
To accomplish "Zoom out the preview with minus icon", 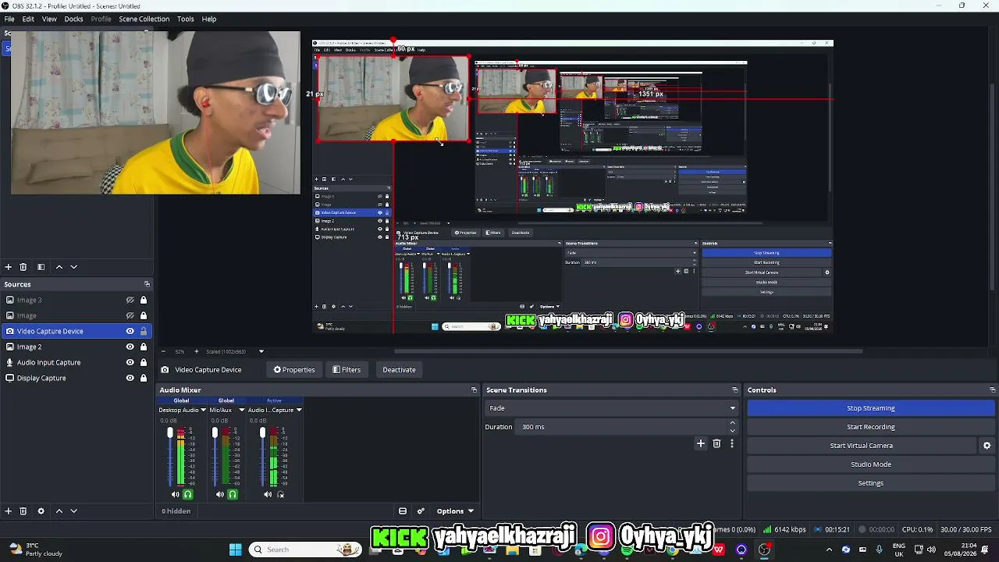I will [x=163, y=352].
